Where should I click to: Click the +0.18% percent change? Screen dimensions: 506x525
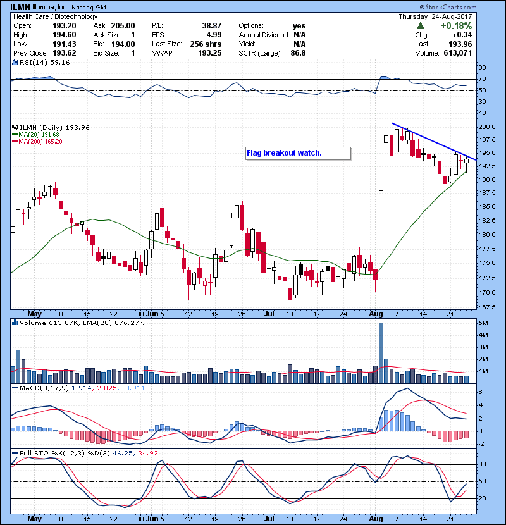pyautogui.click(x=456, y=26)
